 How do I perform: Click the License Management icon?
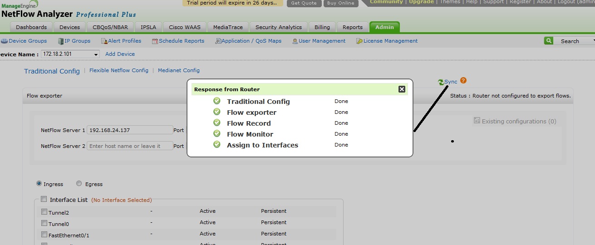pyautogui.click(x=359, y=41)
